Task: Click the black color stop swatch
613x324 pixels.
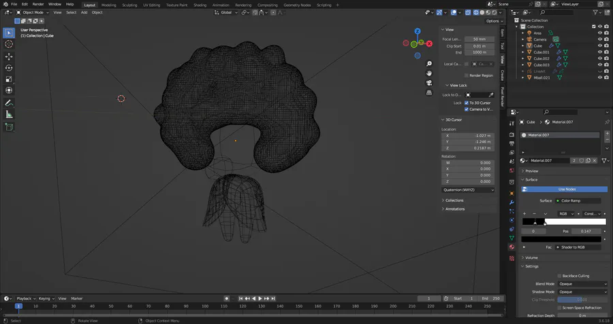Action: pyautogui.click(x=561, y=239)
